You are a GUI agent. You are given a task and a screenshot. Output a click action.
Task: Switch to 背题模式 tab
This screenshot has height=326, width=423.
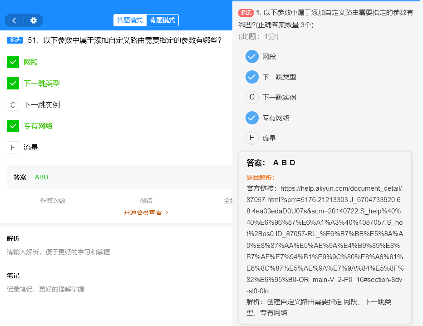coord(162,20)
